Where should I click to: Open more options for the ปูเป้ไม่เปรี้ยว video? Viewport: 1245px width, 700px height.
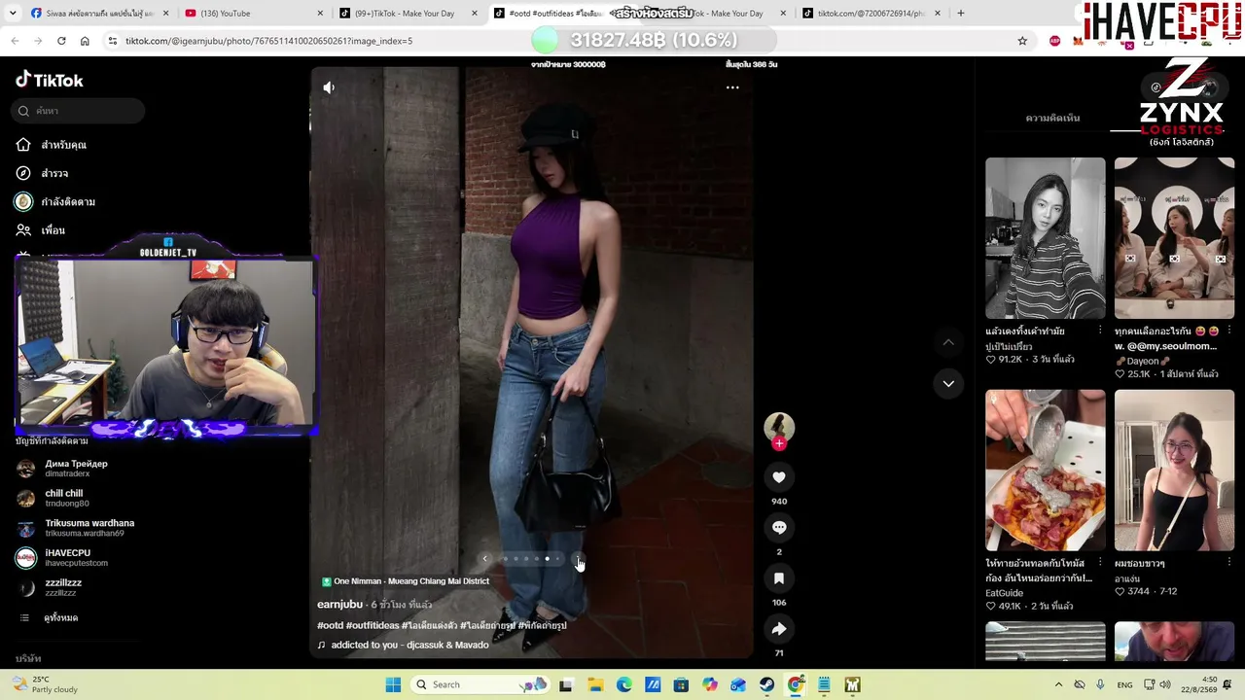click(1100, 331)
